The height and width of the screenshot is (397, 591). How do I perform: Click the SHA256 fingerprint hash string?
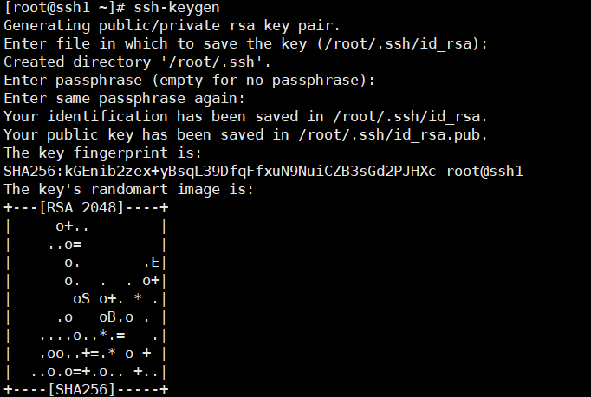pos(221,171)
